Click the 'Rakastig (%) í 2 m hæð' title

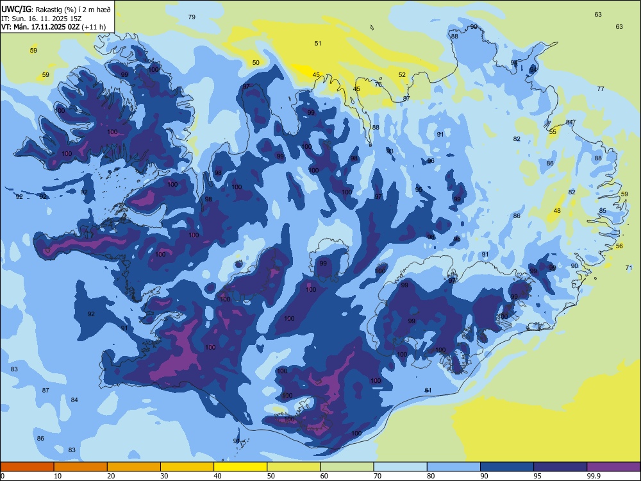(x=73, y=10)
